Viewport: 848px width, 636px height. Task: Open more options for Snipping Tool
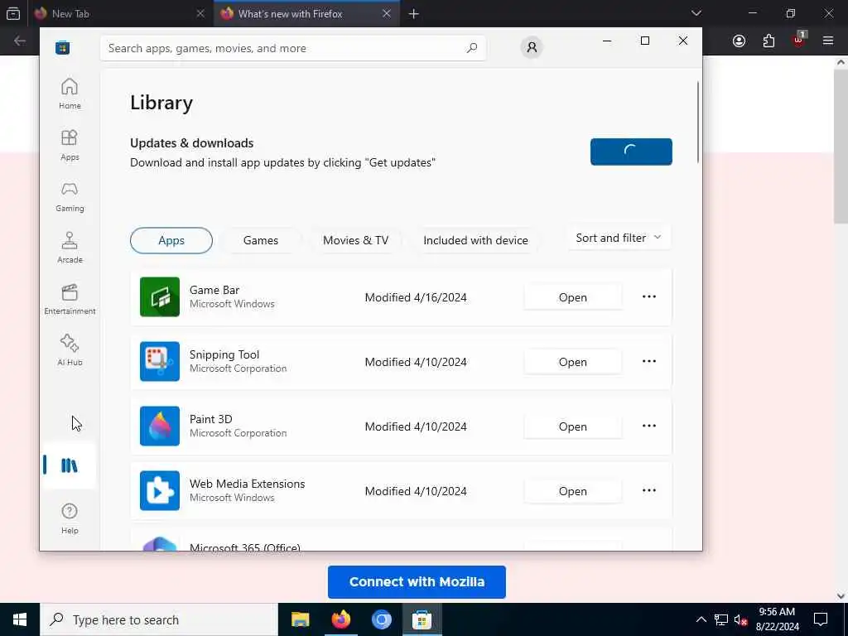pyautogui.click(x=649, y=361)
